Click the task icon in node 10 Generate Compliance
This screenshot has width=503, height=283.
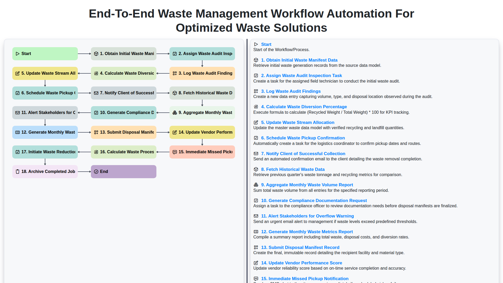click(x=96, y=113)
